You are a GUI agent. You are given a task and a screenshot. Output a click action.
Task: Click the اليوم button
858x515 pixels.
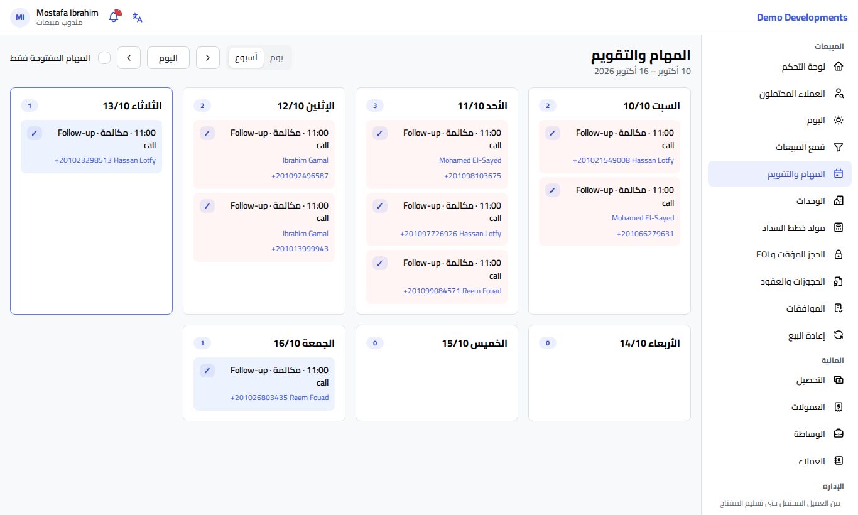point(168,58)
